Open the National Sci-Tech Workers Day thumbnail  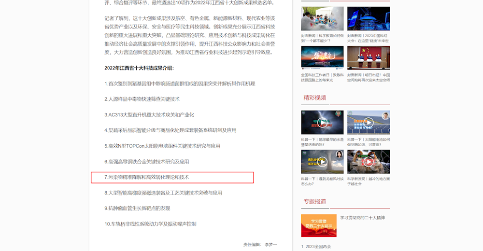click(322, 58)
